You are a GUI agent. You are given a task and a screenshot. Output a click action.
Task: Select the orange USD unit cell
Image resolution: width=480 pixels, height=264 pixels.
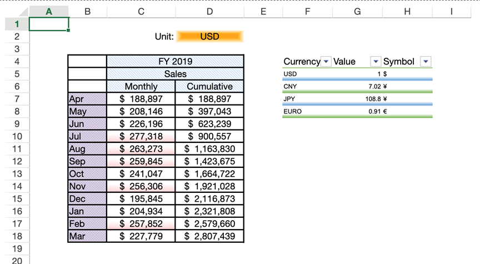(x=209, y=37)
